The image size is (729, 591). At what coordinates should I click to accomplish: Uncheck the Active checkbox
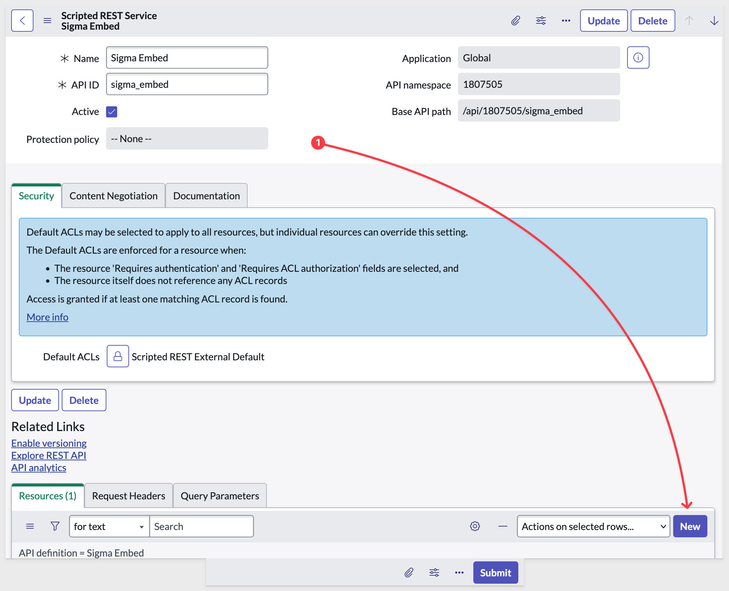(112, 112)
